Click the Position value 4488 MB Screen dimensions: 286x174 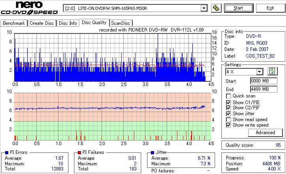[272, 164]
